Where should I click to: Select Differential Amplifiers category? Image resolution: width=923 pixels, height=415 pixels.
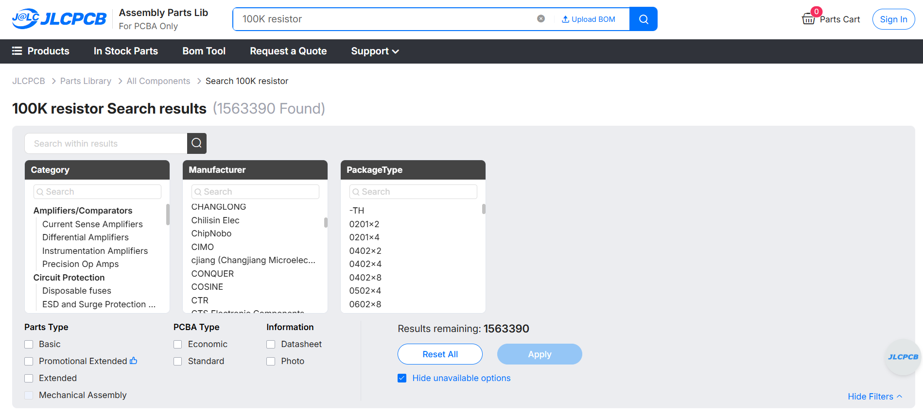point(86,237)
